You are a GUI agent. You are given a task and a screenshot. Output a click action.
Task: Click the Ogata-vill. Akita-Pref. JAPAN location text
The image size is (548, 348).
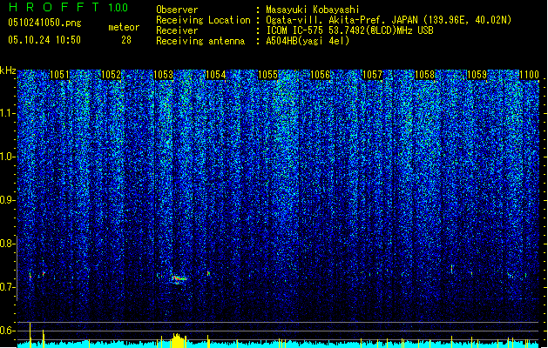pos(389,20)
